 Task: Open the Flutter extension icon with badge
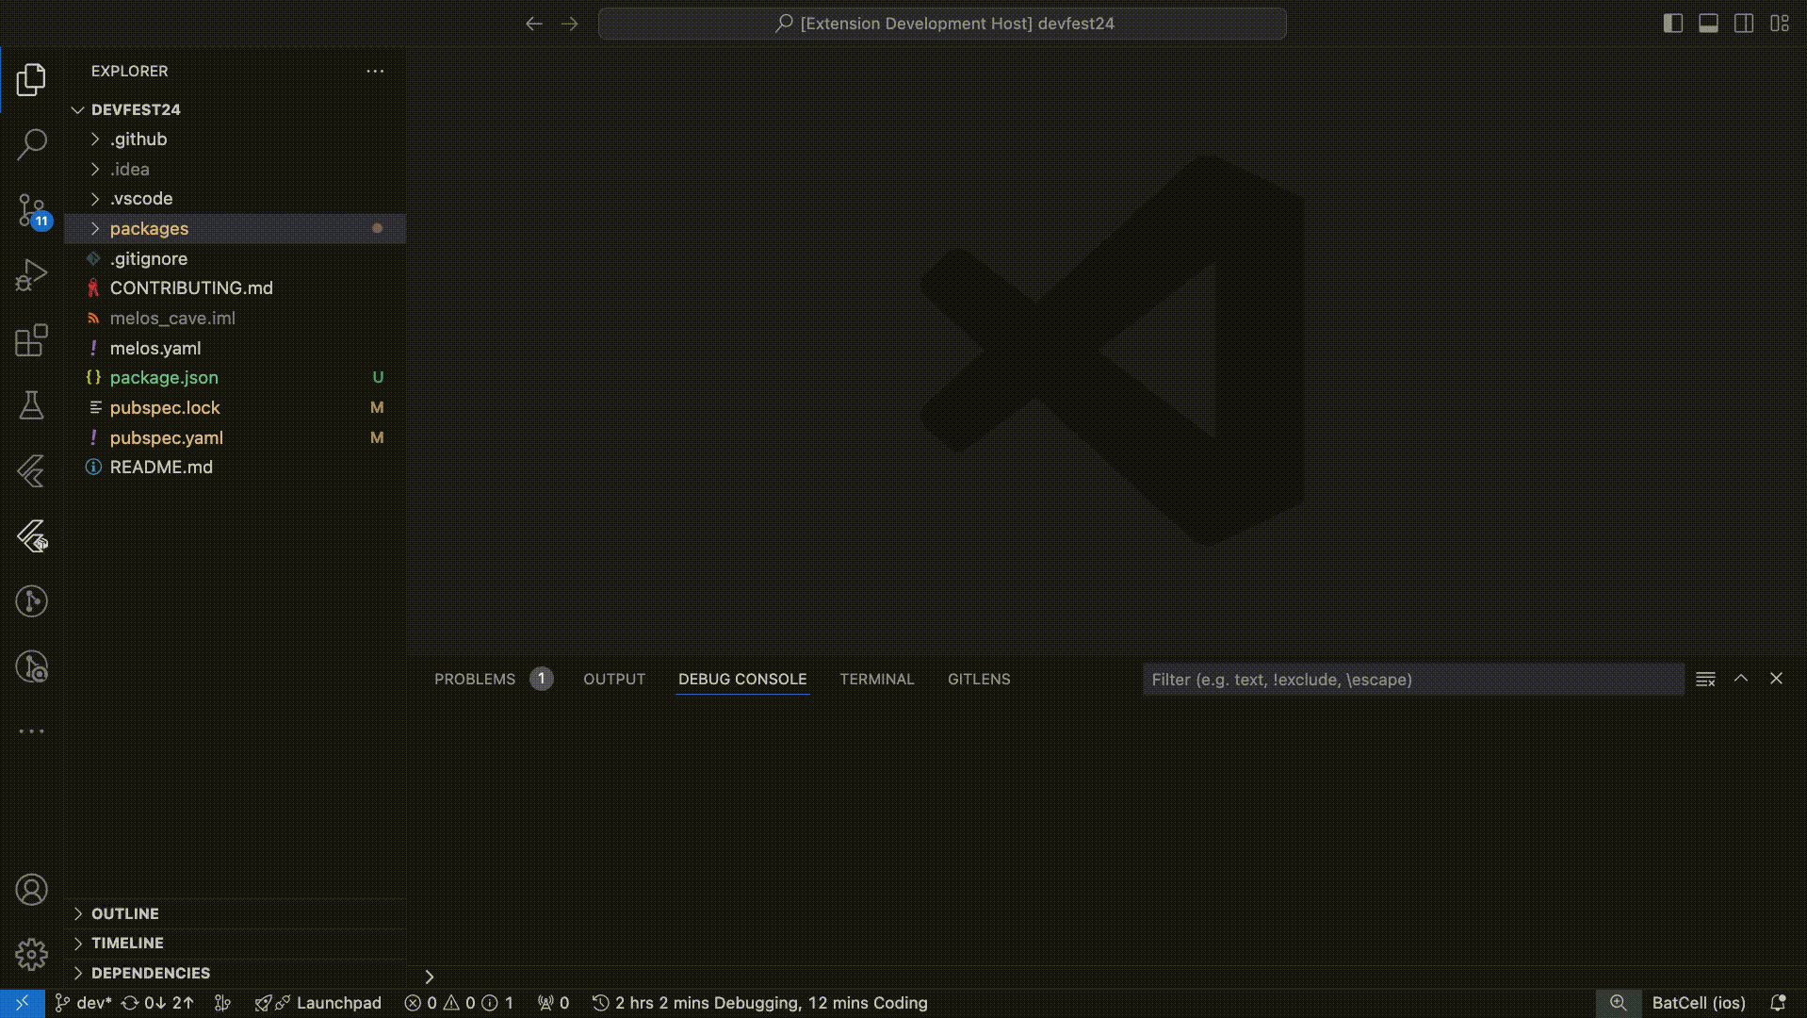coord(31,536)
